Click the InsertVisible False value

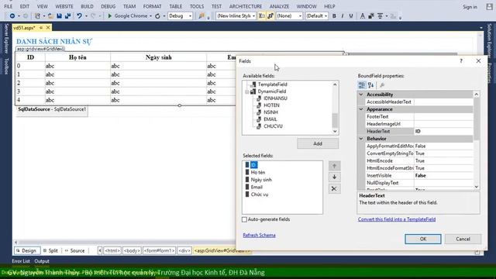443,176
